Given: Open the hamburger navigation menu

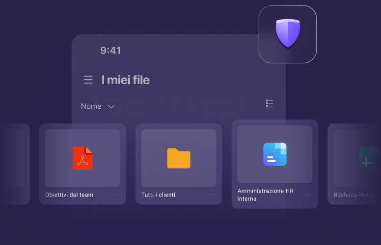Looking at the screenshot, I should tap(88, 80).
